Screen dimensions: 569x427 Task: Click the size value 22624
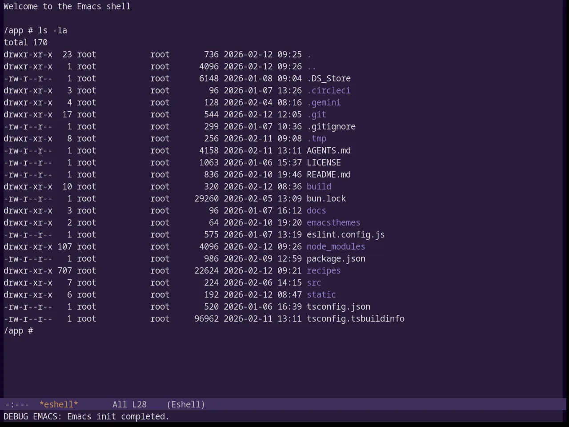point(206,270)
